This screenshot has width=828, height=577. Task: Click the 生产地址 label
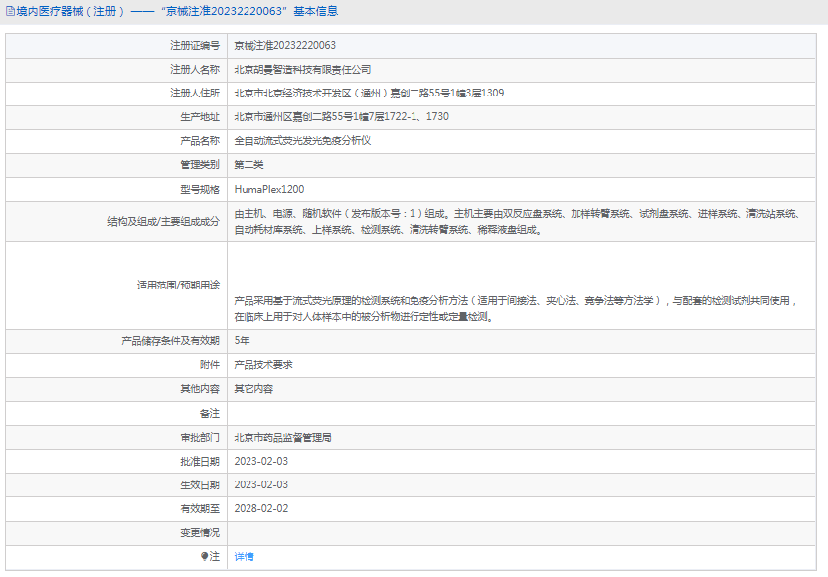click(x=200, y=117)
